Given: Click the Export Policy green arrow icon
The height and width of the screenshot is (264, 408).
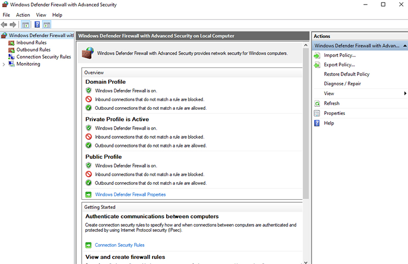Looking at the screenshot, I should tap(317, 65).
